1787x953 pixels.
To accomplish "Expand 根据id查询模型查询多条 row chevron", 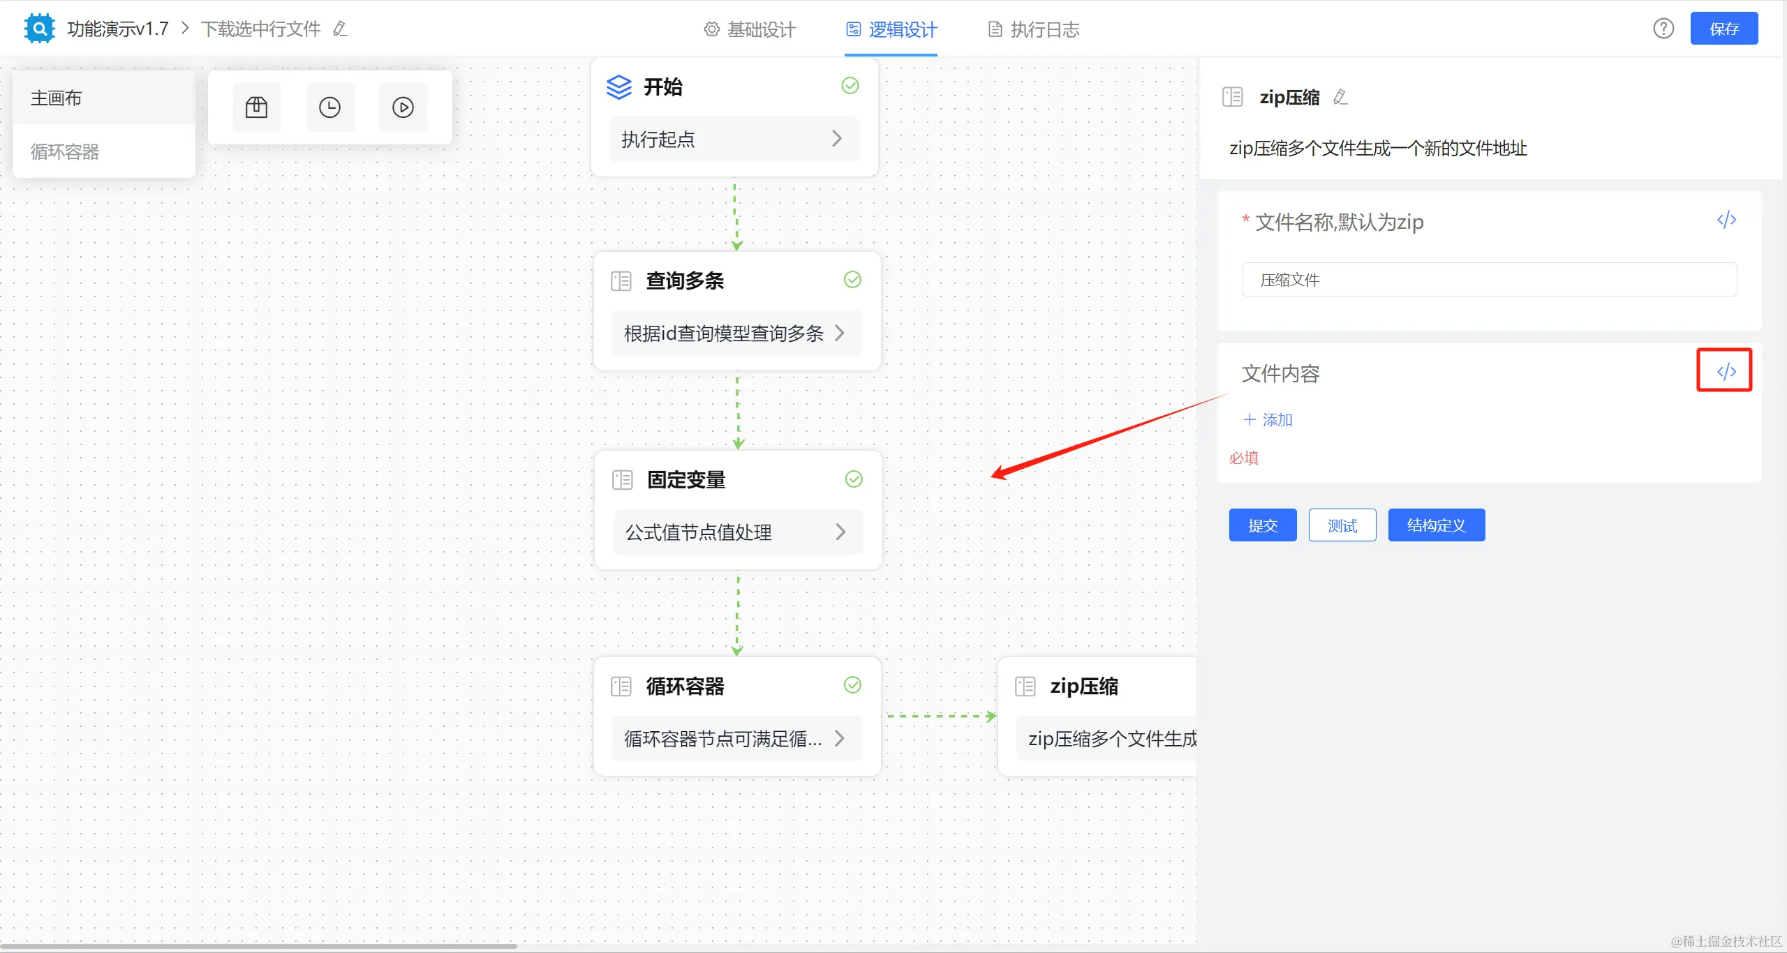I will (840, 333).
